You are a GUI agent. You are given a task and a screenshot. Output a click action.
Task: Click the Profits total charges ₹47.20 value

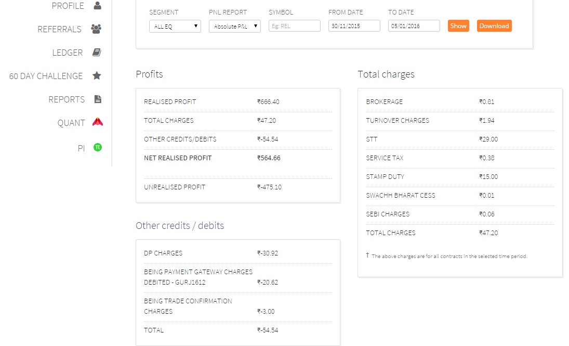tap(267, 120)
